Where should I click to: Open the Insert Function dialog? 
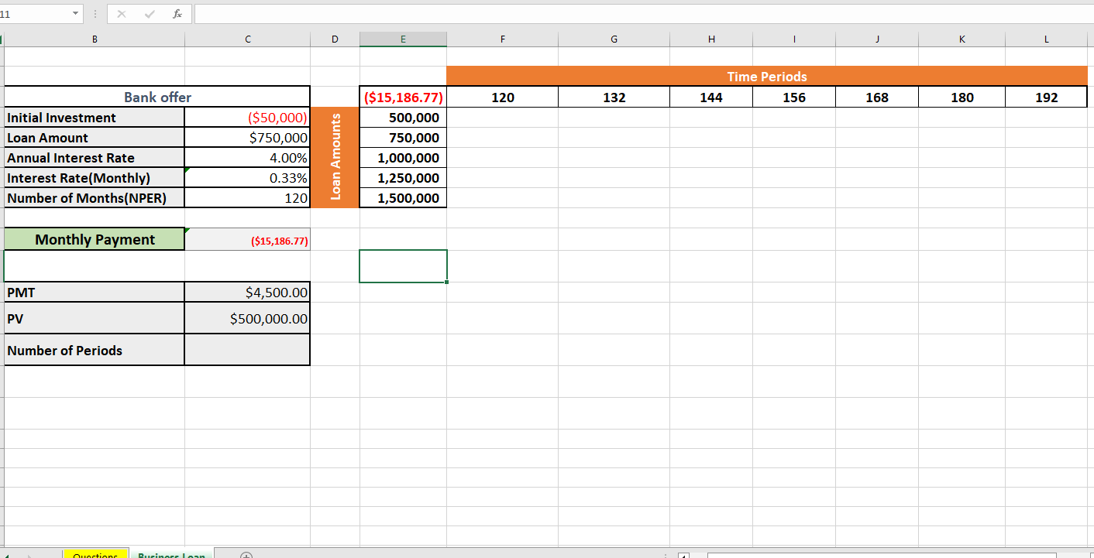(177, 13)
